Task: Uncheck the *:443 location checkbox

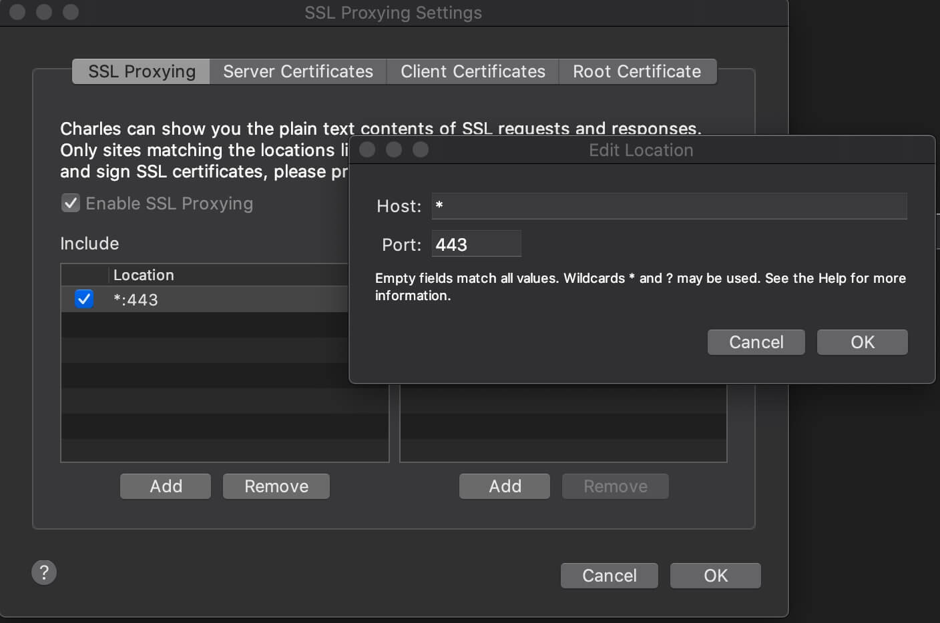Action: pos(84,299)
